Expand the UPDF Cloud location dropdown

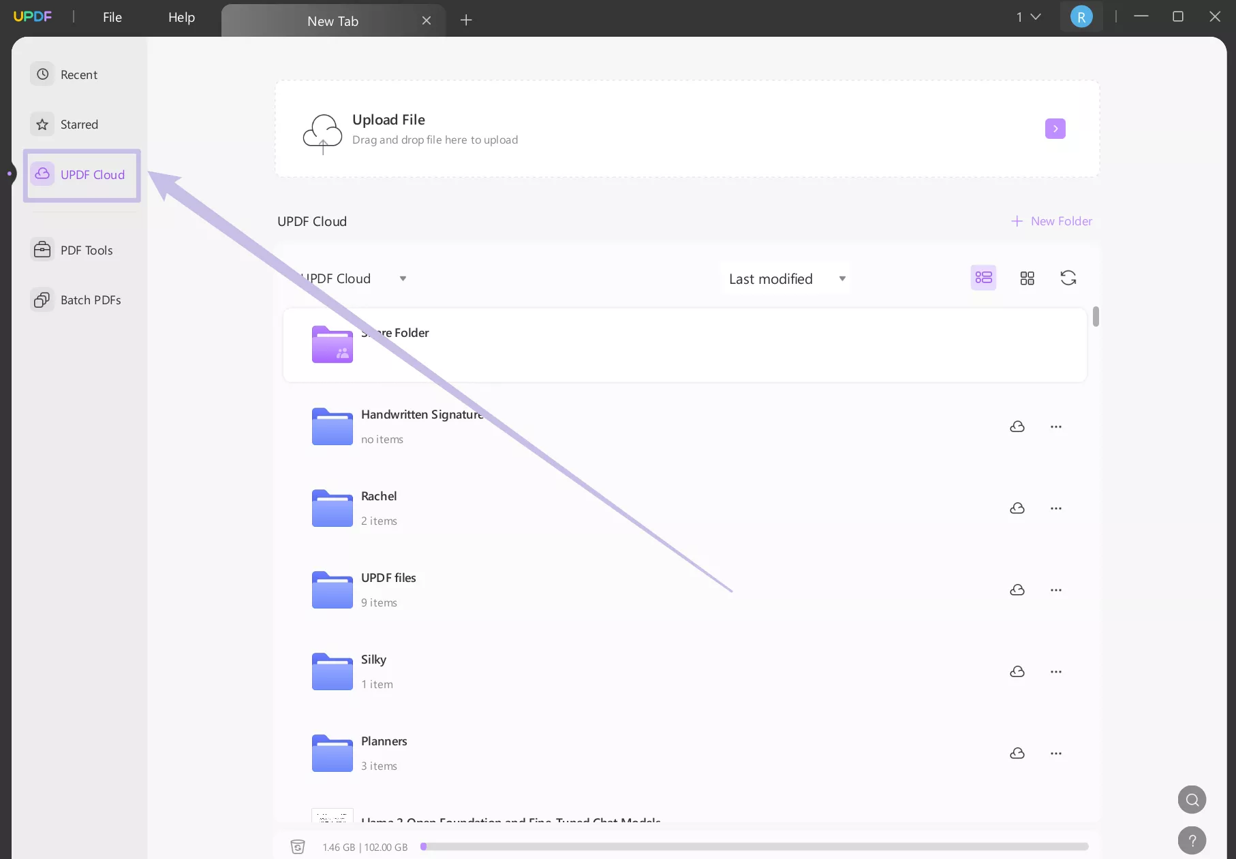tap(402, 278)
